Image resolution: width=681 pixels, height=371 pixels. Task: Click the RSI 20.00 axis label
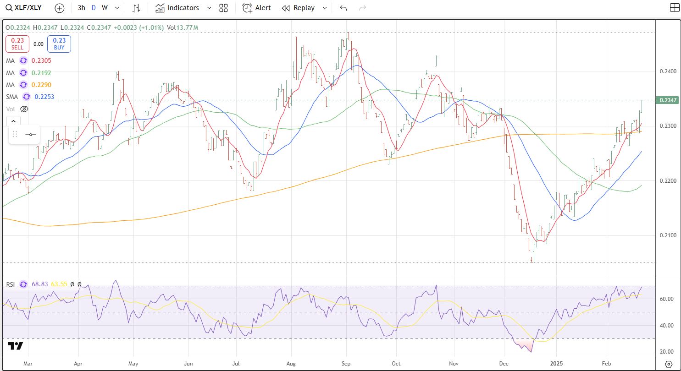coord(666,352)
